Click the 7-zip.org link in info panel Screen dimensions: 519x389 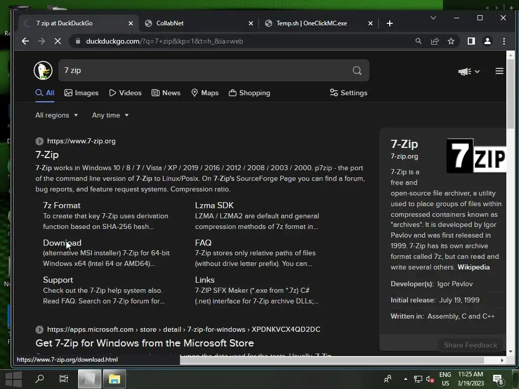pos(404,157)
